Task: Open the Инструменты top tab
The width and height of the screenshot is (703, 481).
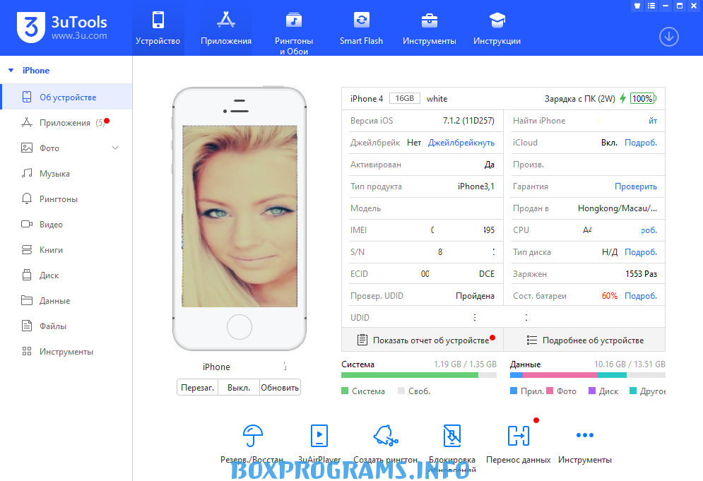Action: coord(429,28)
